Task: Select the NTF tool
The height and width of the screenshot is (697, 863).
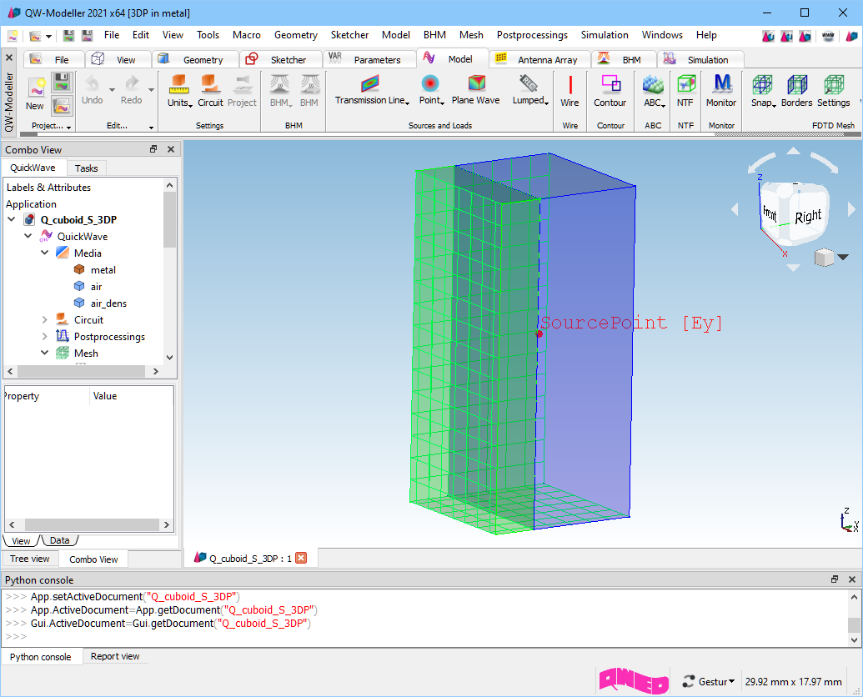Action: 685,92
